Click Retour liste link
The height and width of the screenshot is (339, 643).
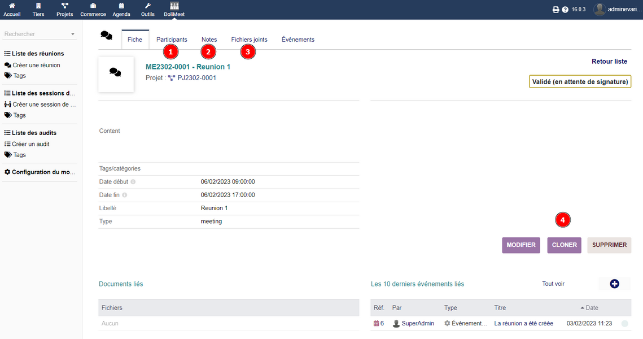click(x=609, y=61)
